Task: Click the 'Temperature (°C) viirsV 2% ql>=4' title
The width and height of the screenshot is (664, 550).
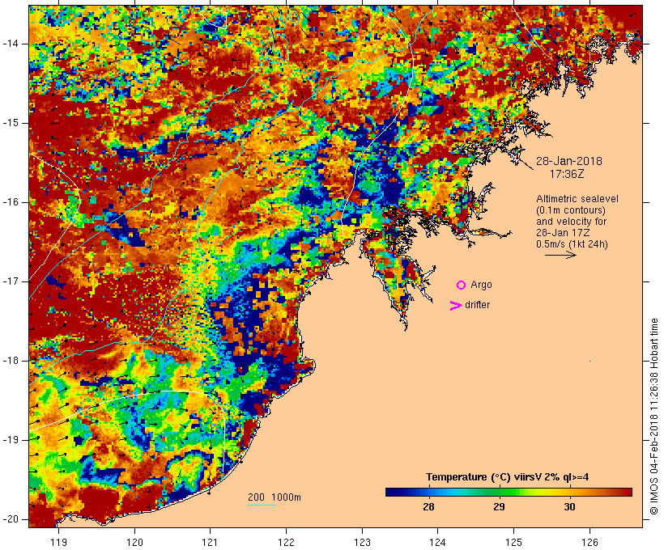Action: pos(508,477)
